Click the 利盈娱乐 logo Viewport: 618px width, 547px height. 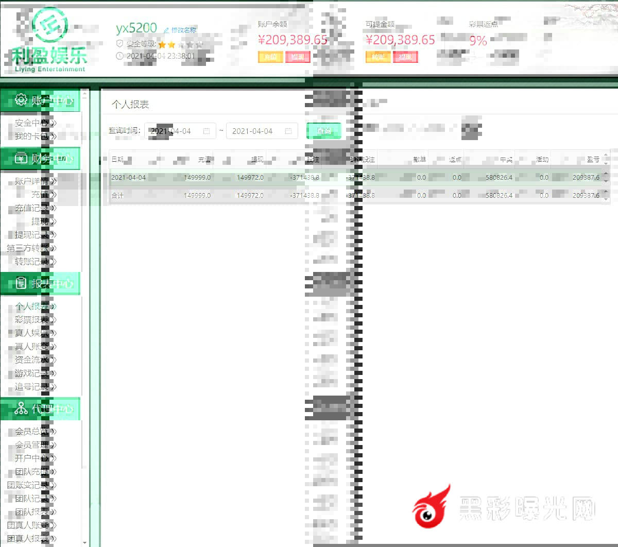[x=49, y=41]
